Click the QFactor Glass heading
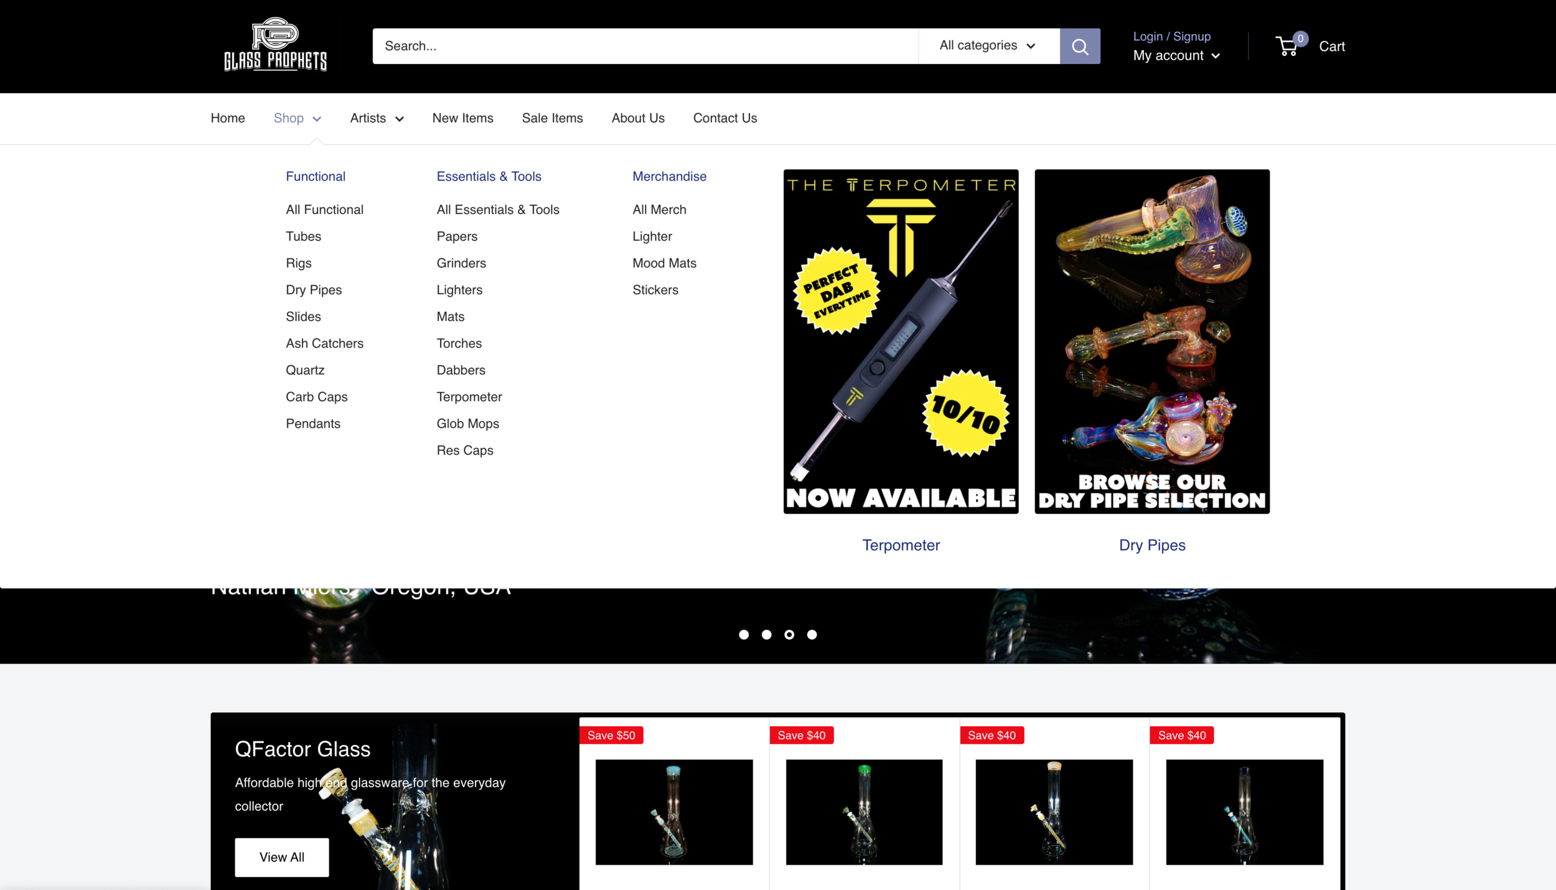 302,749
